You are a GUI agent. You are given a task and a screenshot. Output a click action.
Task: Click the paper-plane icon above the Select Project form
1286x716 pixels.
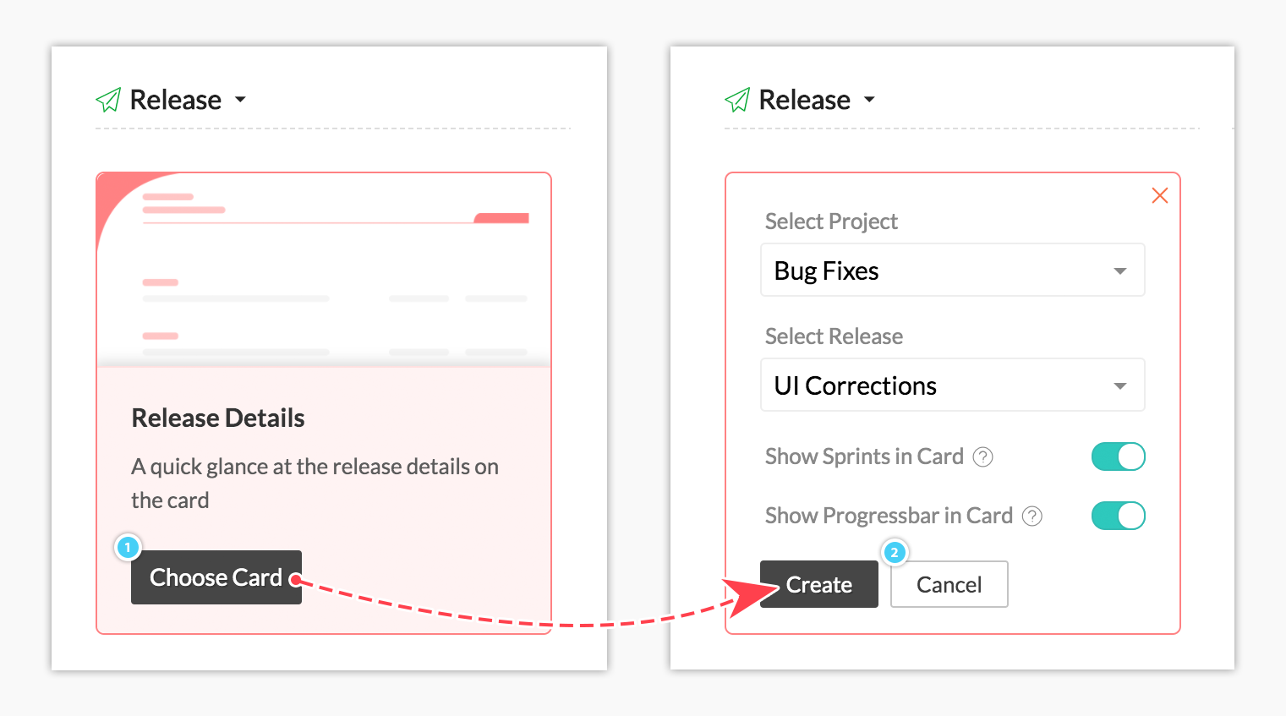tap(737, 101)
